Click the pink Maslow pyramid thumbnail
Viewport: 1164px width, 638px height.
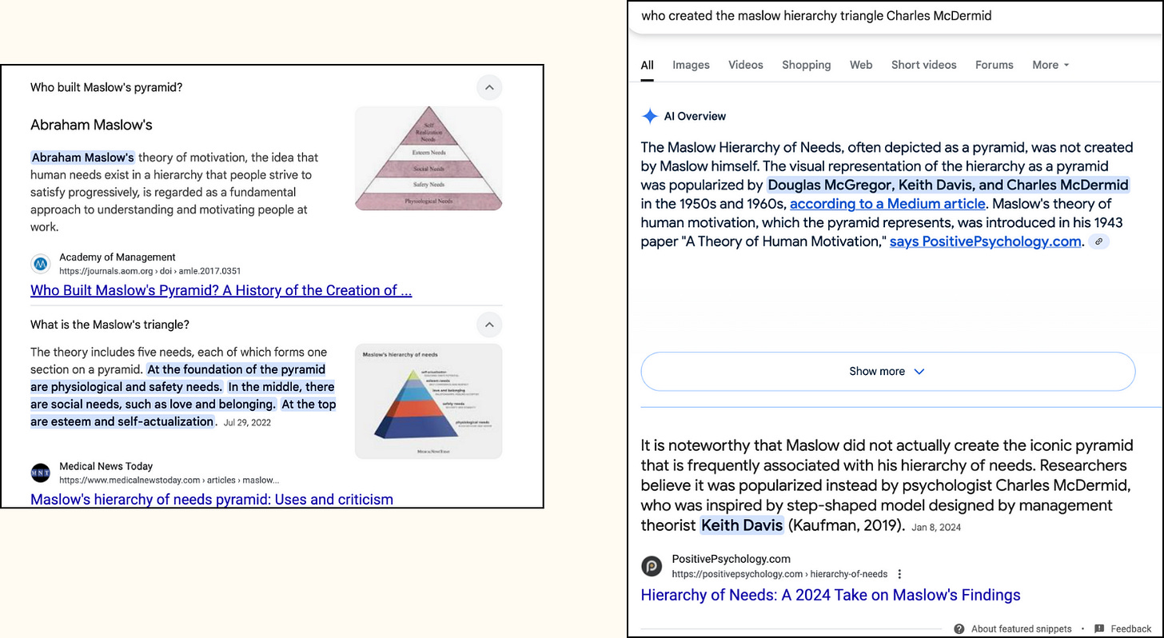[x=429, y=158]
